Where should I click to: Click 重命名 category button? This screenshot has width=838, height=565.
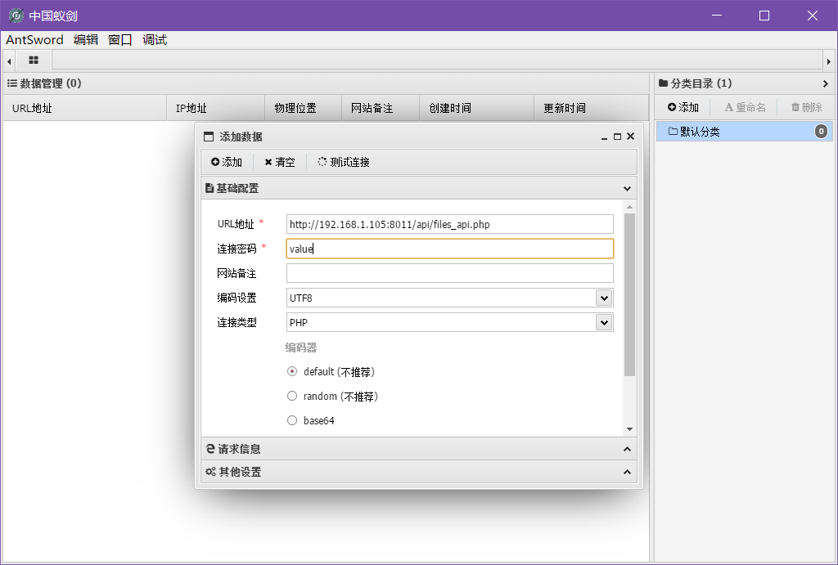(745, 107)
